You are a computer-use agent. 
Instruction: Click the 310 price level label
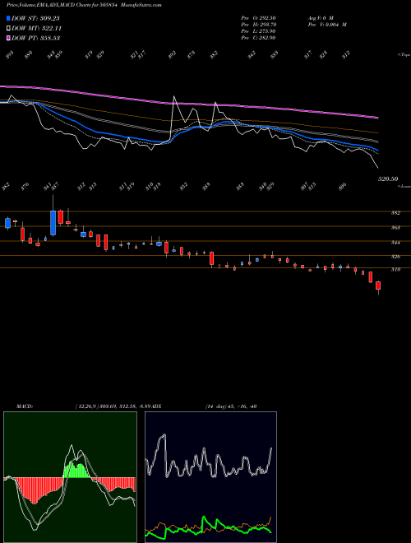[x=395, y=269]
